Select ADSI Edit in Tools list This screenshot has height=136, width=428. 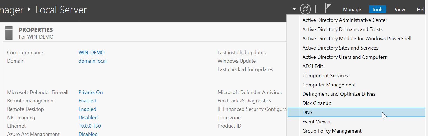(313, 66)
